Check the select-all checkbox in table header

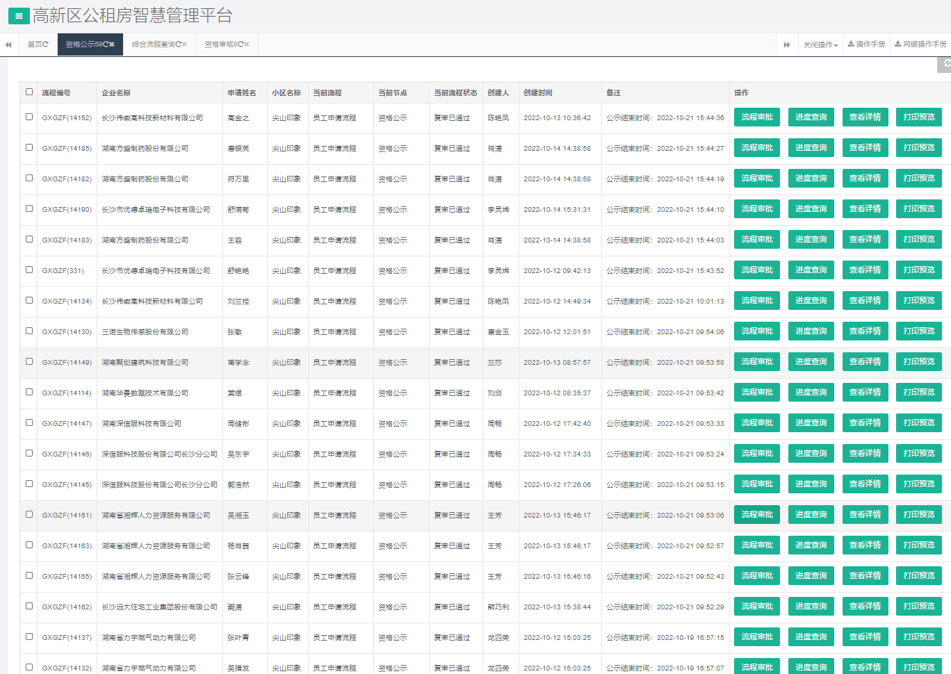(x=29, y=92)
